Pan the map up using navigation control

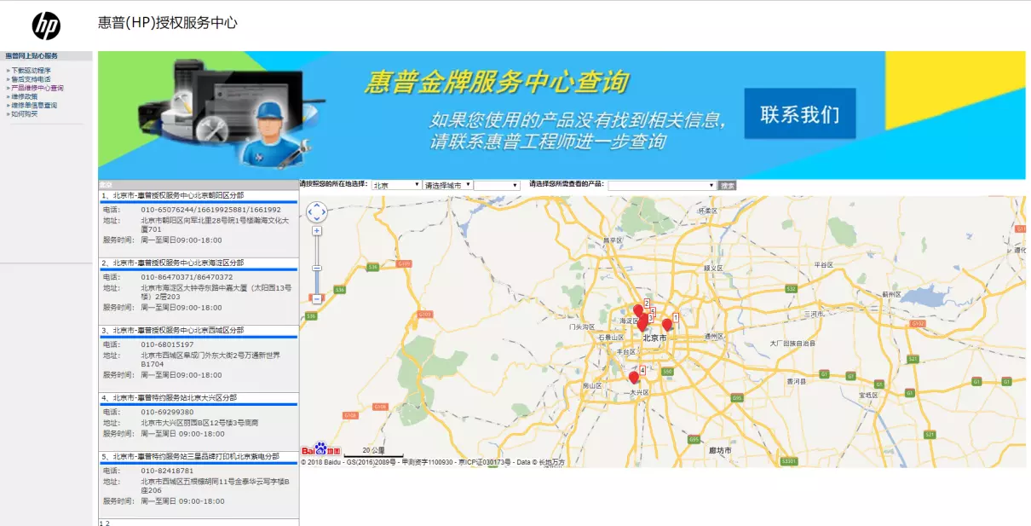[317, 205]
